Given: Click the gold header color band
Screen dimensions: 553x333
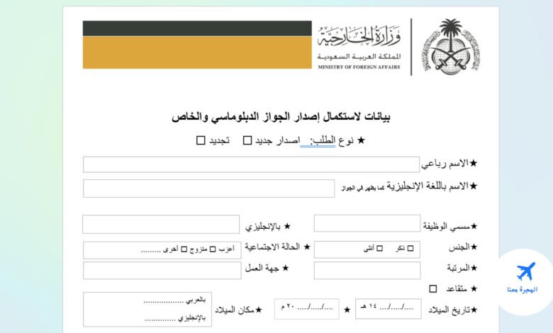Looking at the screenshot, I should tap(197, 52).
